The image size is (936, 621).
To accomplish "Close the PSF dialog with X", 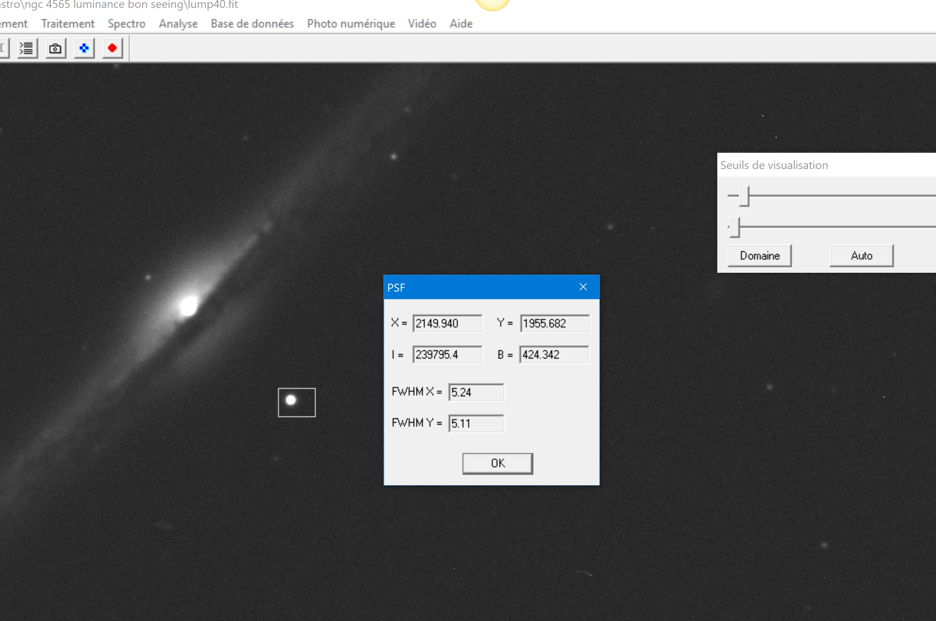I will click(x=583, y=287).
